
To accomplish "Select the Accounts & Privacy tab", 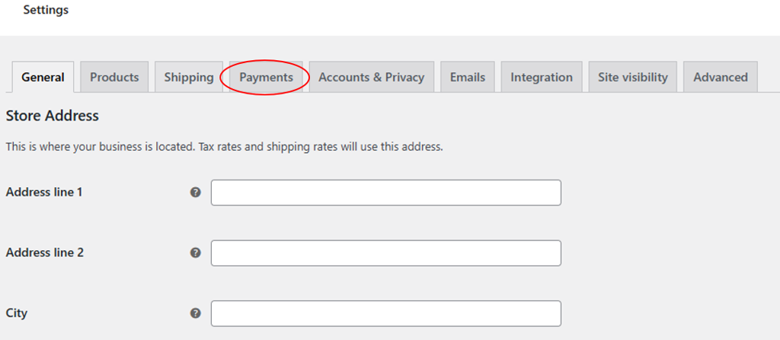I will (371, 77).
